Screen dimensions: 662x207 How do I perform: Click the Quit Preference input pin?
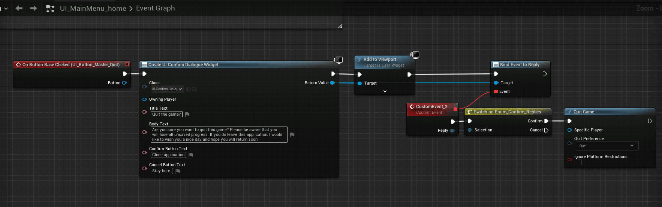pyautogui.click(x=570, y=143)
